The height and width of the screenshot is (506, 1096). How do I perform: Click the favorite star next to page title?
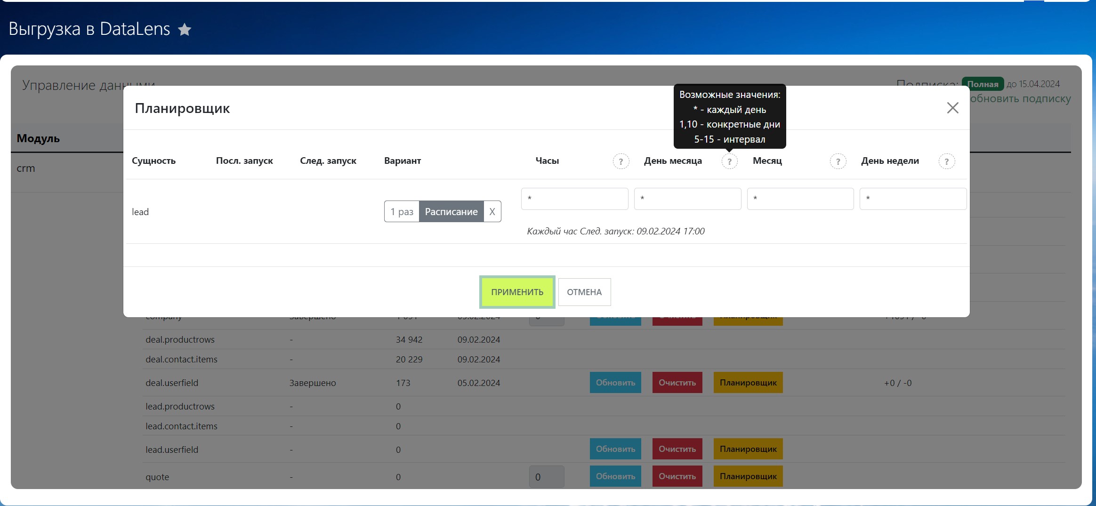pyautogui.click(x=185, y=30)
